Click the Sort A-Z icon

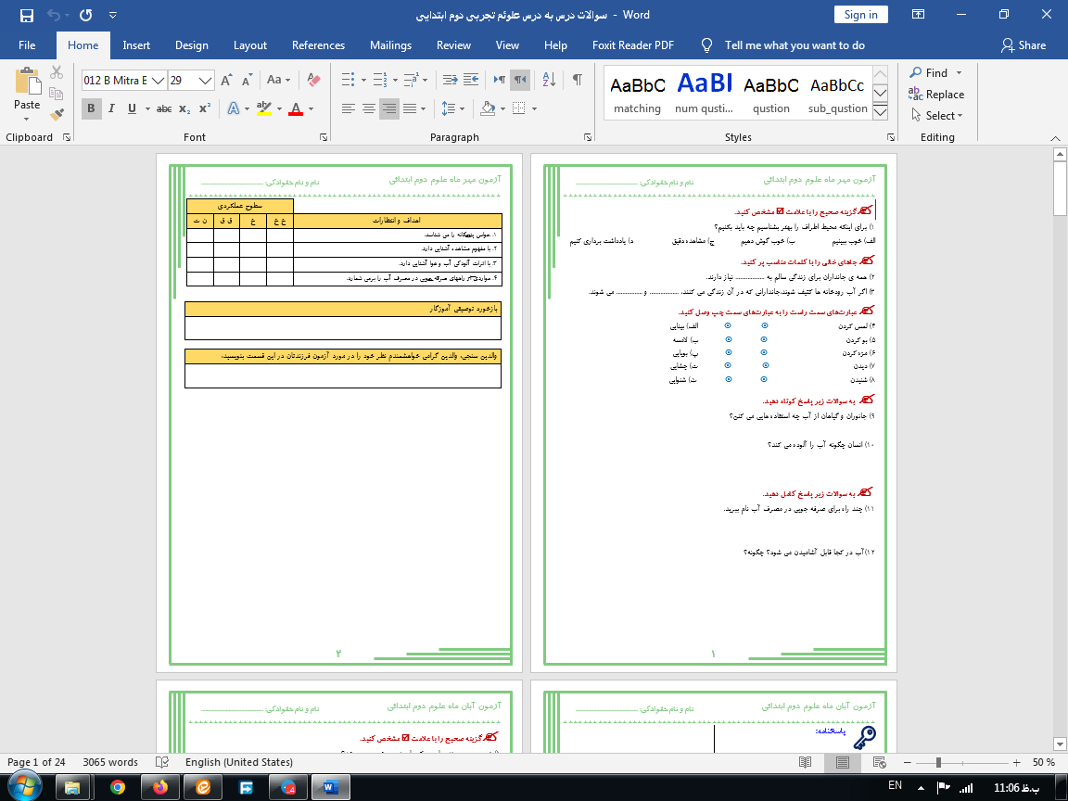click(x=548, y=80)
